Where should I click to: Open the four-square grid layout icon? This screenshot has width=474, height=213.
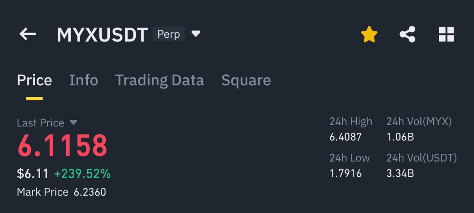[x=446, y=34]
